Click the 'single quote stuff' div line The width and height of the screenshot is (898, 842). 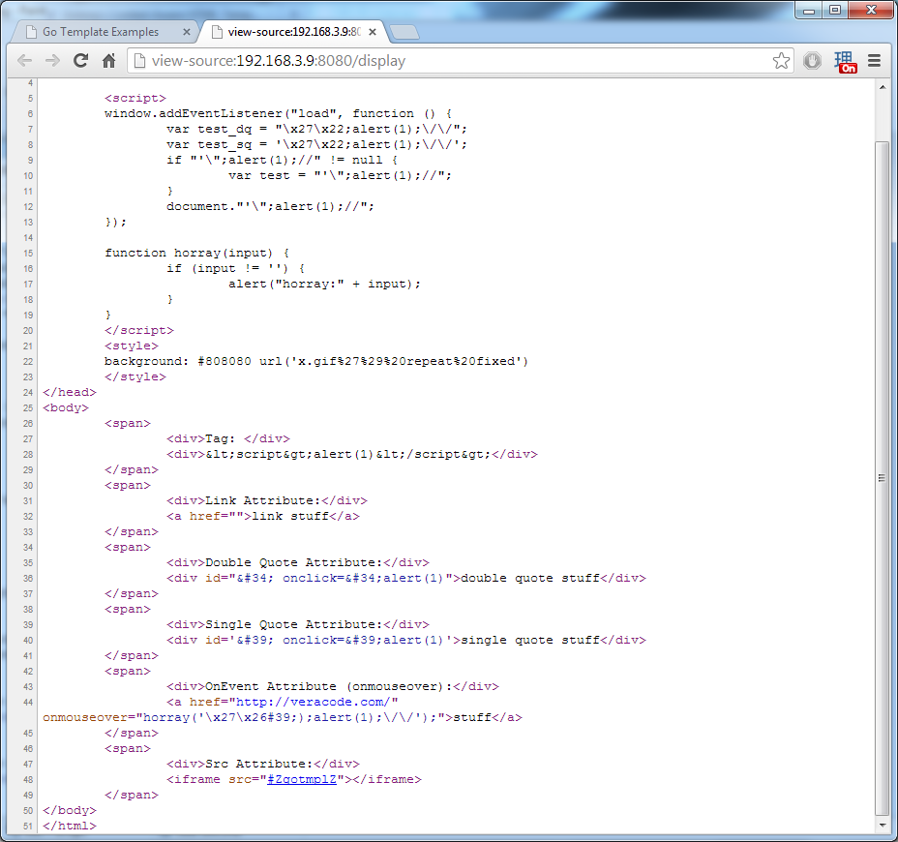(x=406, y=640)
